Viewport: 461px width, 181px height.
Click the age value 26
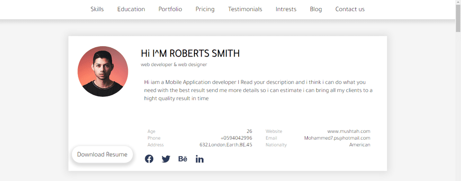point(249,131)
